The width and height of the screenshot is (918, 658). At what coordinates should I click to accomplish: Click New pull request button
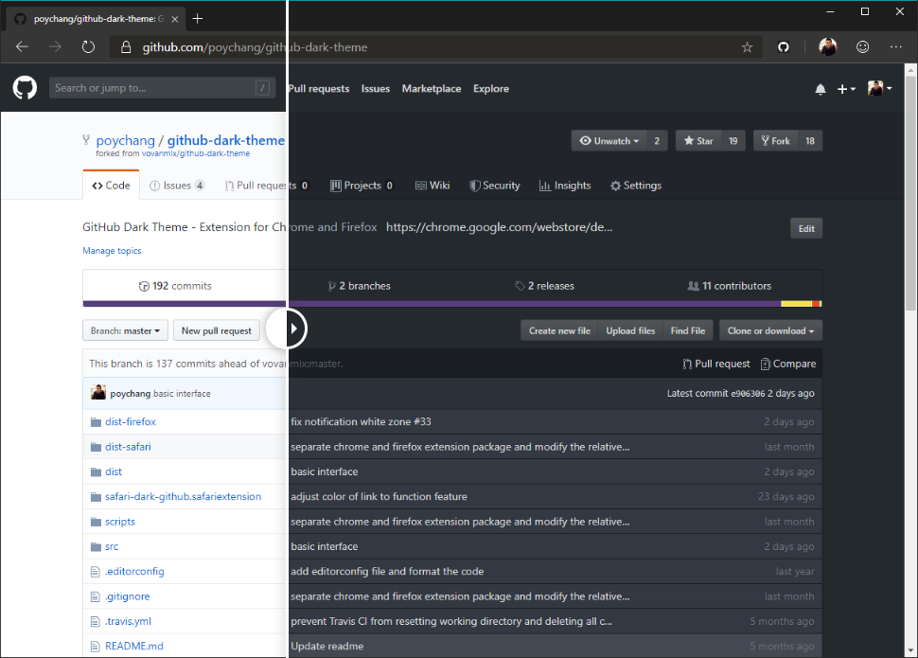[216, 330]
